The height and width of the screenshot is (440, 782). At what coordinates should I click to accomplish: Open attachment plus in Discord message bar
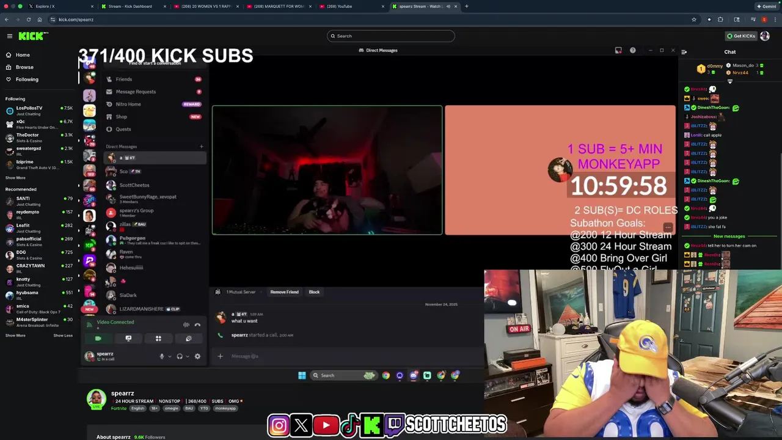(x=220, y=356)
